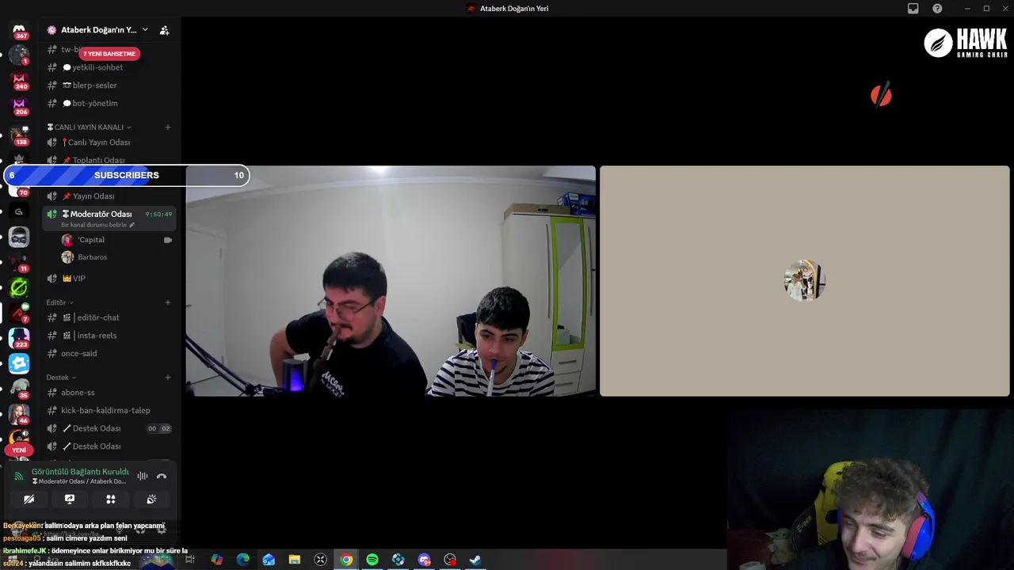Share your screen from voice panel
Viewport: 1014px width, 570px height.
click(70, 500)
